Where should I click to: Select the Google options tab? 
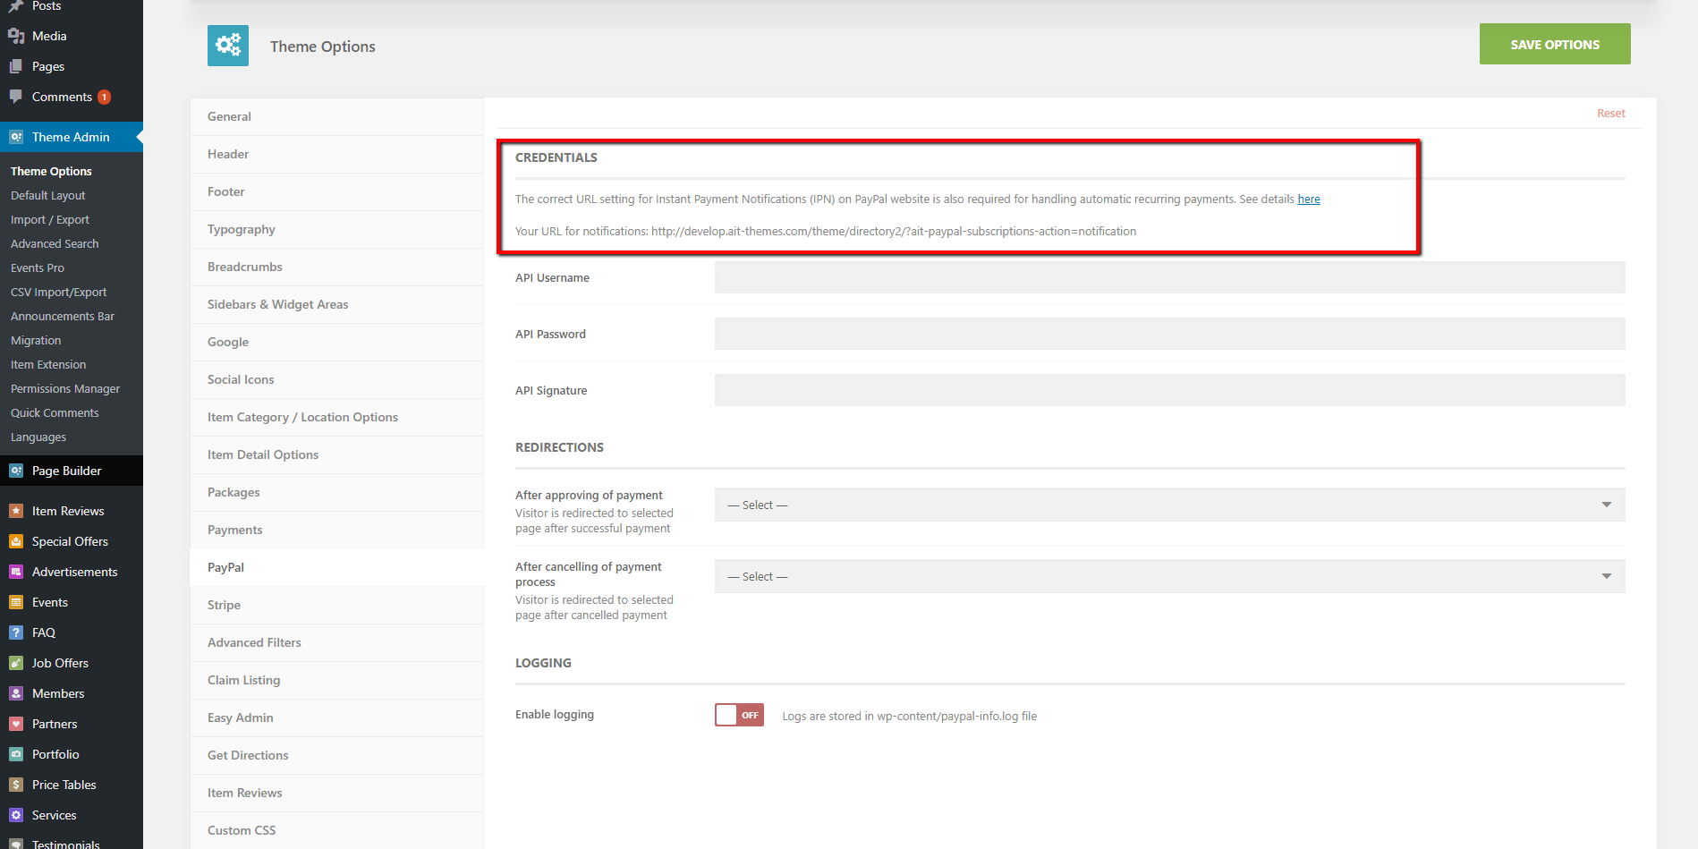coord(336,342)
